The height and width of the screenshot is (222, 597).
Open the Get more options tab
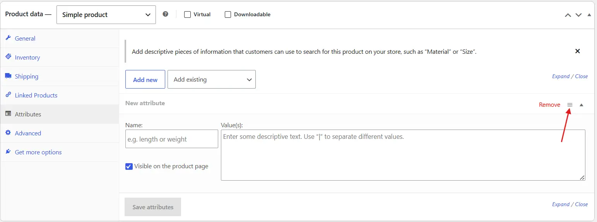pos(60,152)
